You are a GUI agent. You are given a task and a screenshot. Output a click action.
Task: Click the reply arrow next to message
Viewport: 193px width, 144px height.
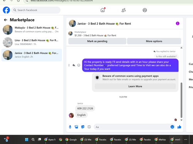click(x=74, y=65)
